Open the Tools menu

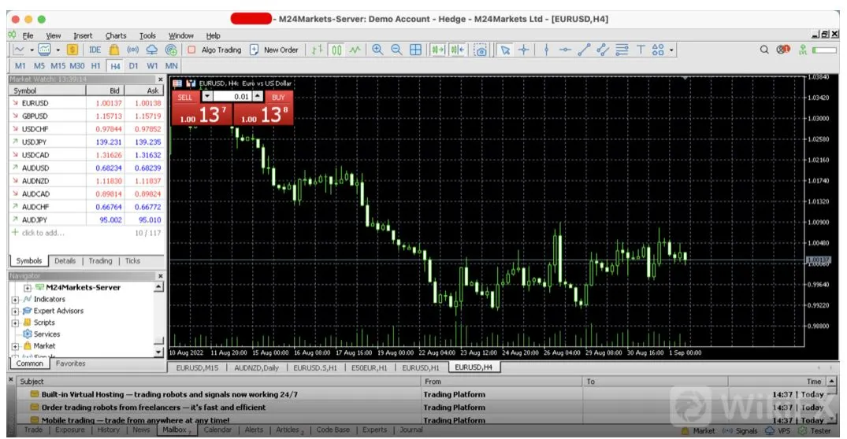(147, 35)
